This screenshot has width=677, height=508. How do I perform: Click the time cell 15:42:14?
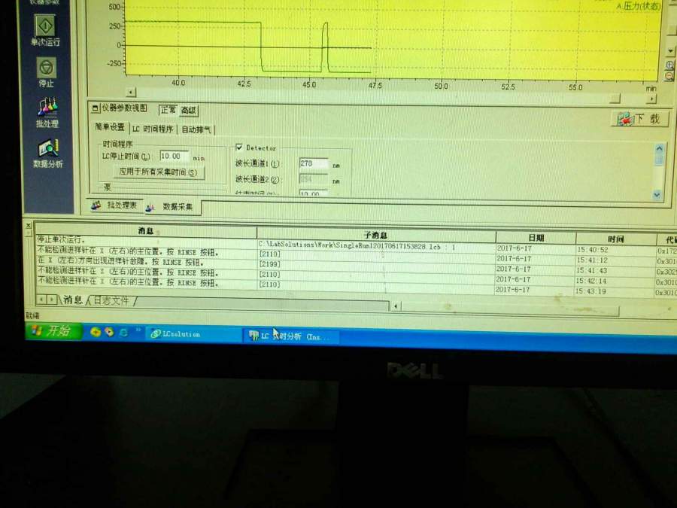(615, 281)
